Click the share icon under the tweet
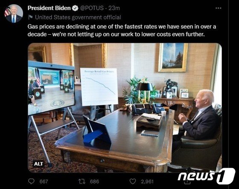This screenshot has width=239, height=189. [187, 182]
